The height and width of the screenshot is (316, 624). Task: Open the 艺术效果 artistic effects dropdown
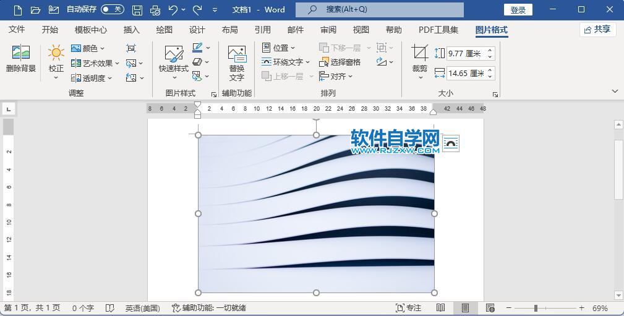point(95,63)
